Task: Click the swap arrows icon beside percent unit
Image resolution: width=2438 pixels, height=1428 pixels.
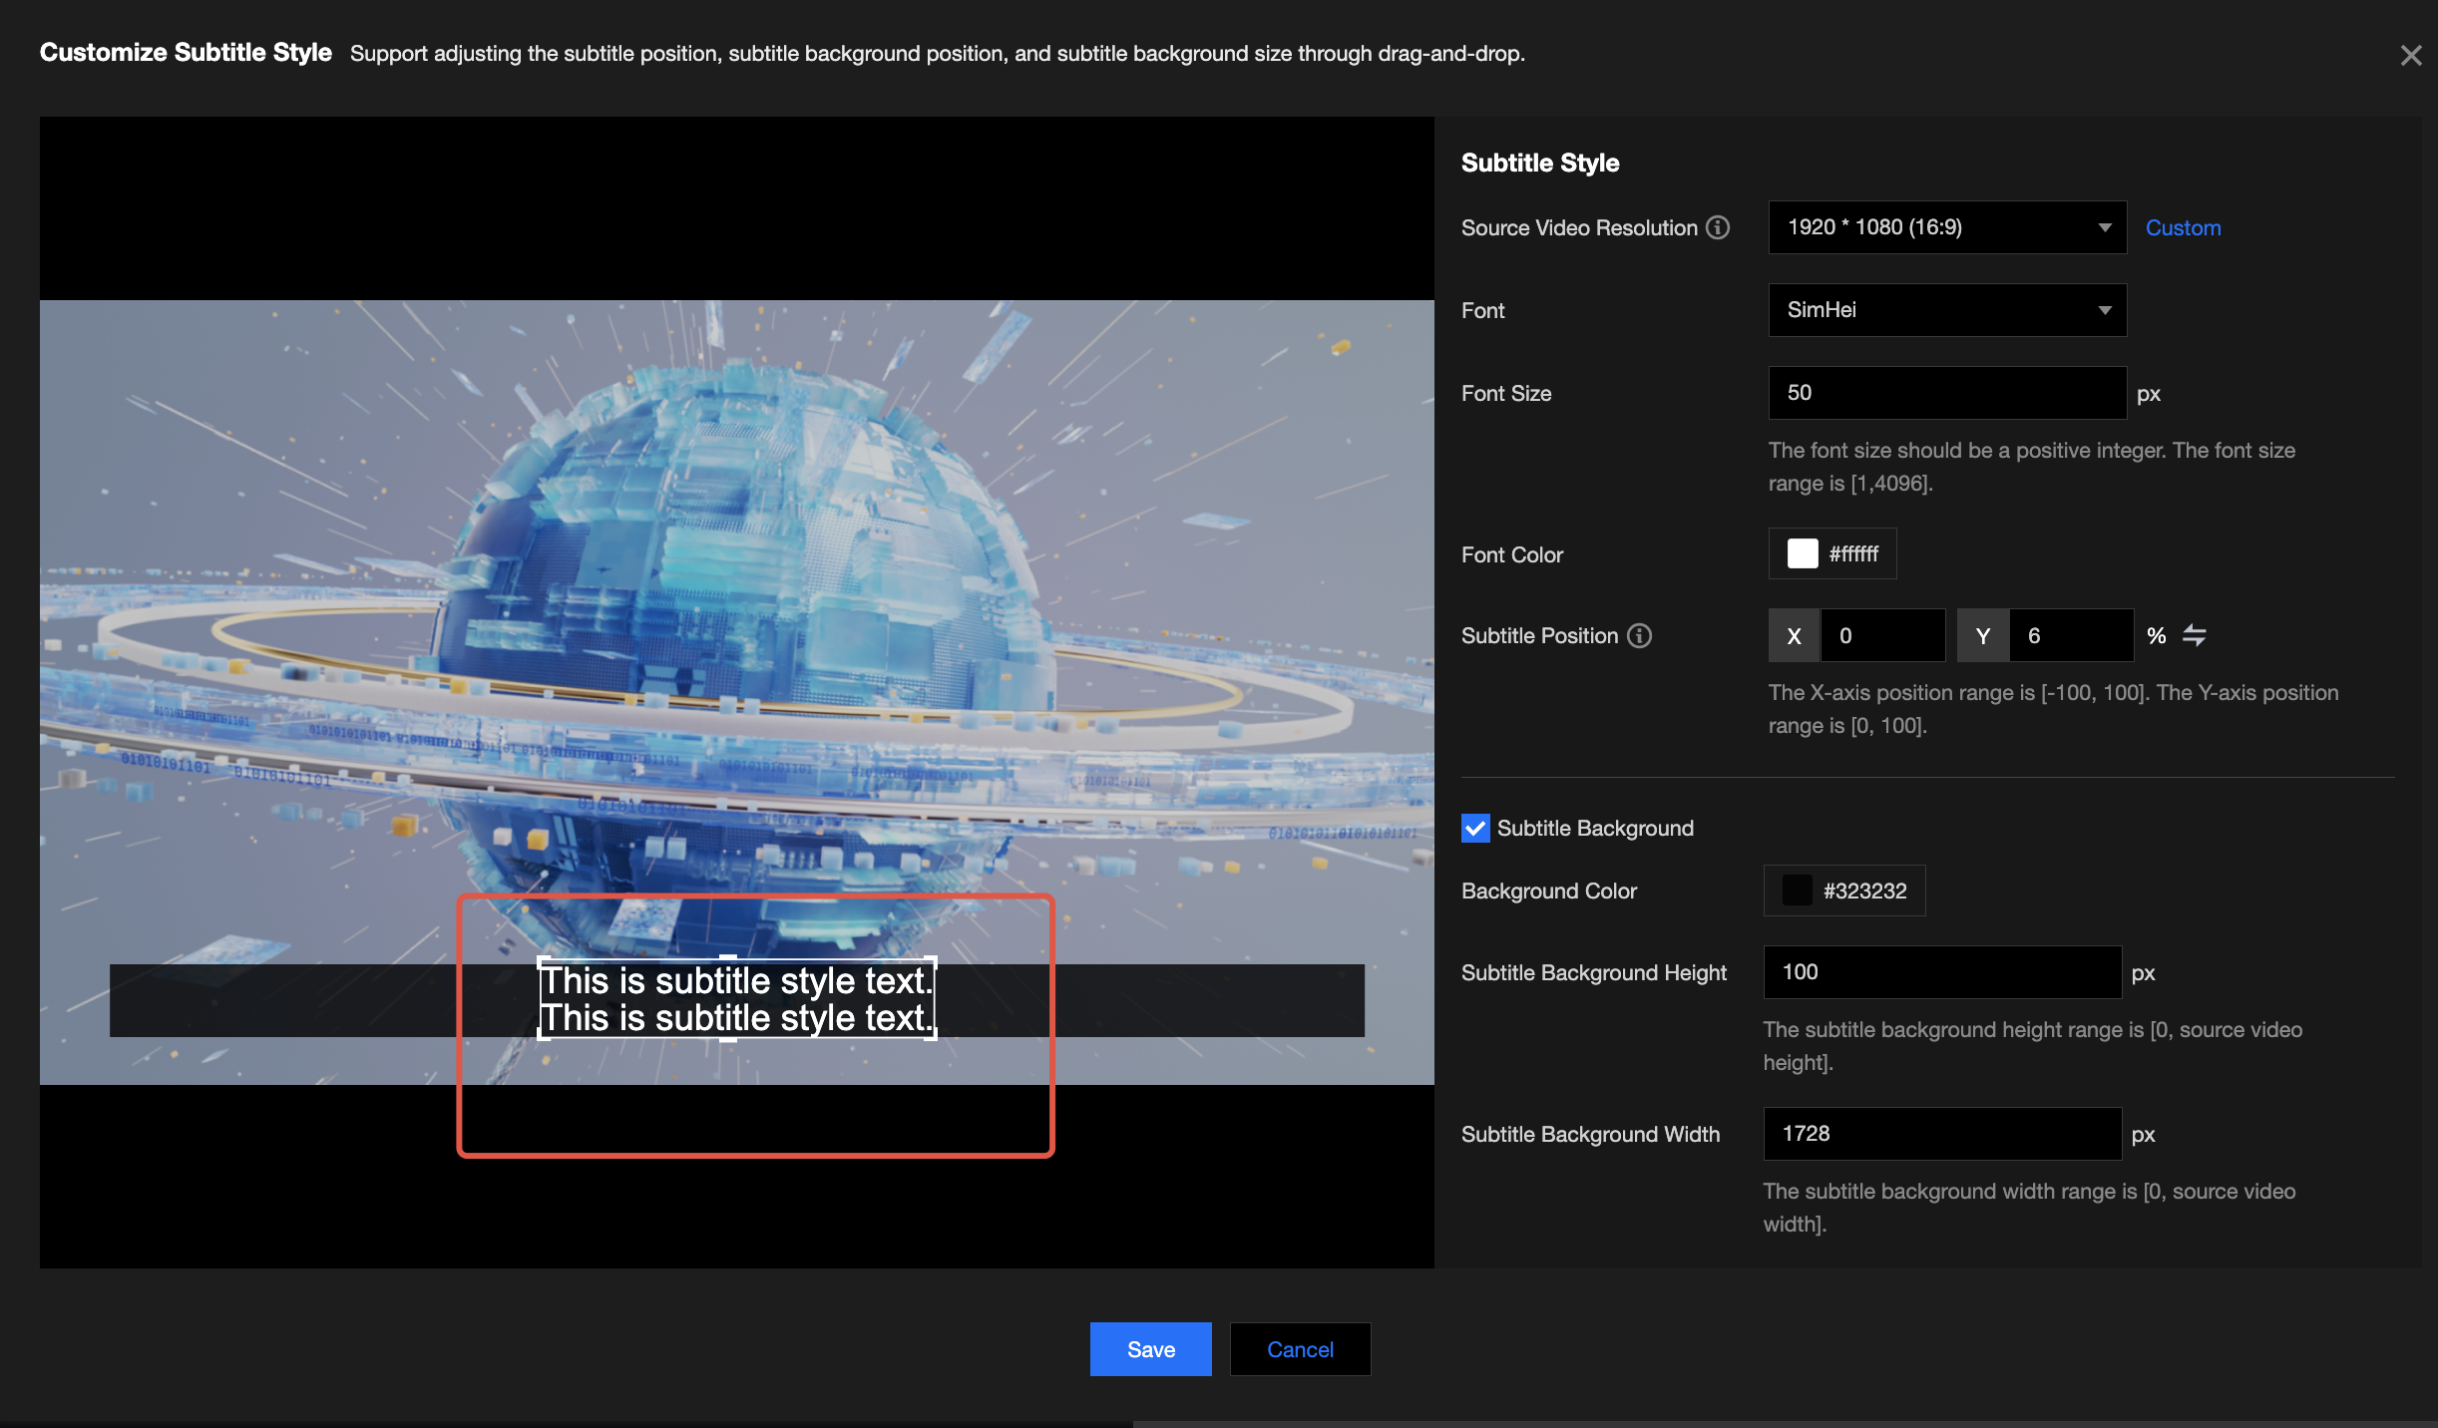Action: 2194,635
